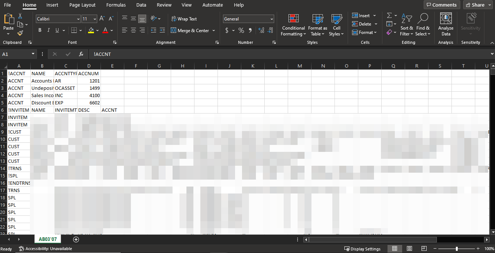The image size is (495, 253).
Task: Apply the yellow Fill Color
Action: pyautogui.click(x=91, y=30)
